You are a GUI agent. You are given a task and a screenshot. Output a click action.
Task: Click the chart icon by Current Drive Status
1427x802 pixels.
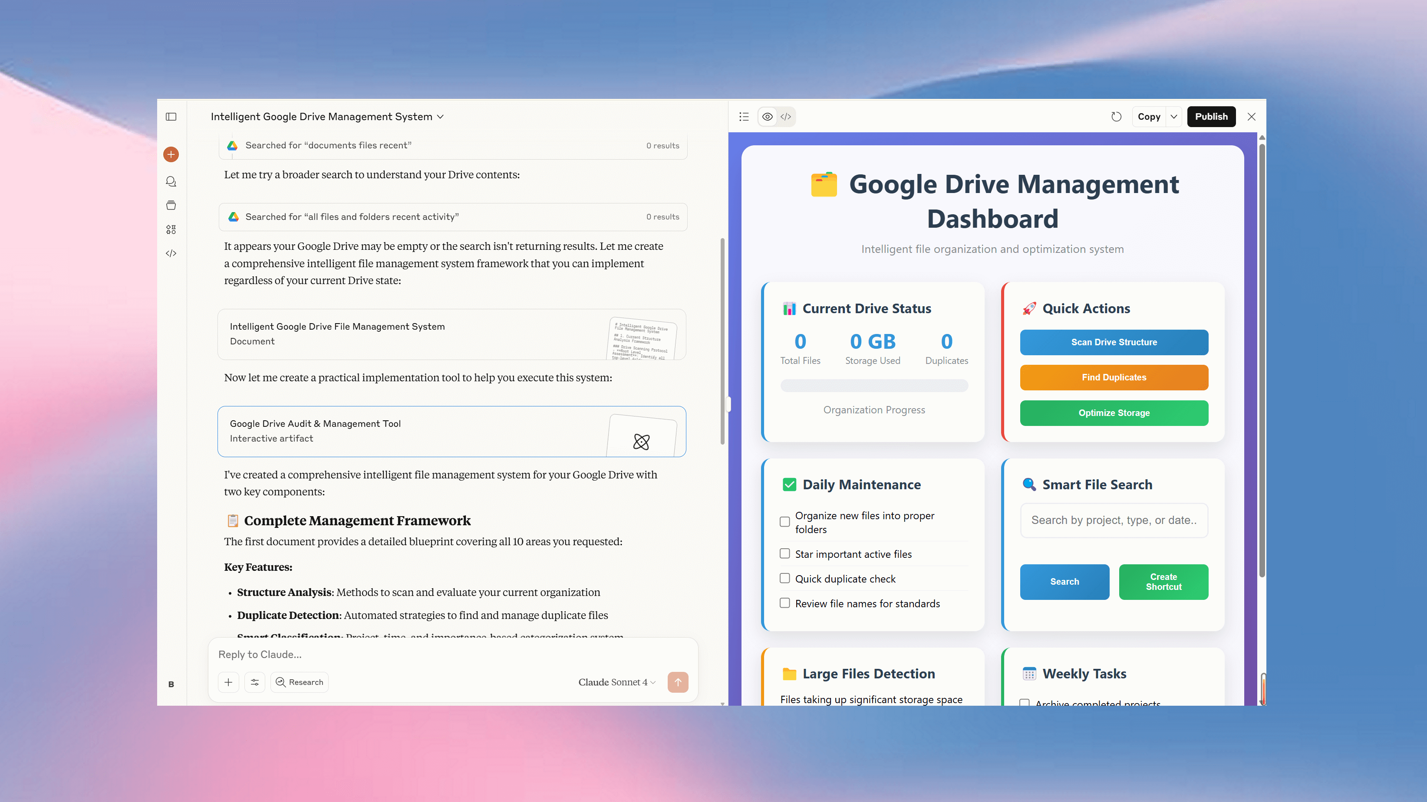(x=789, y=308)
